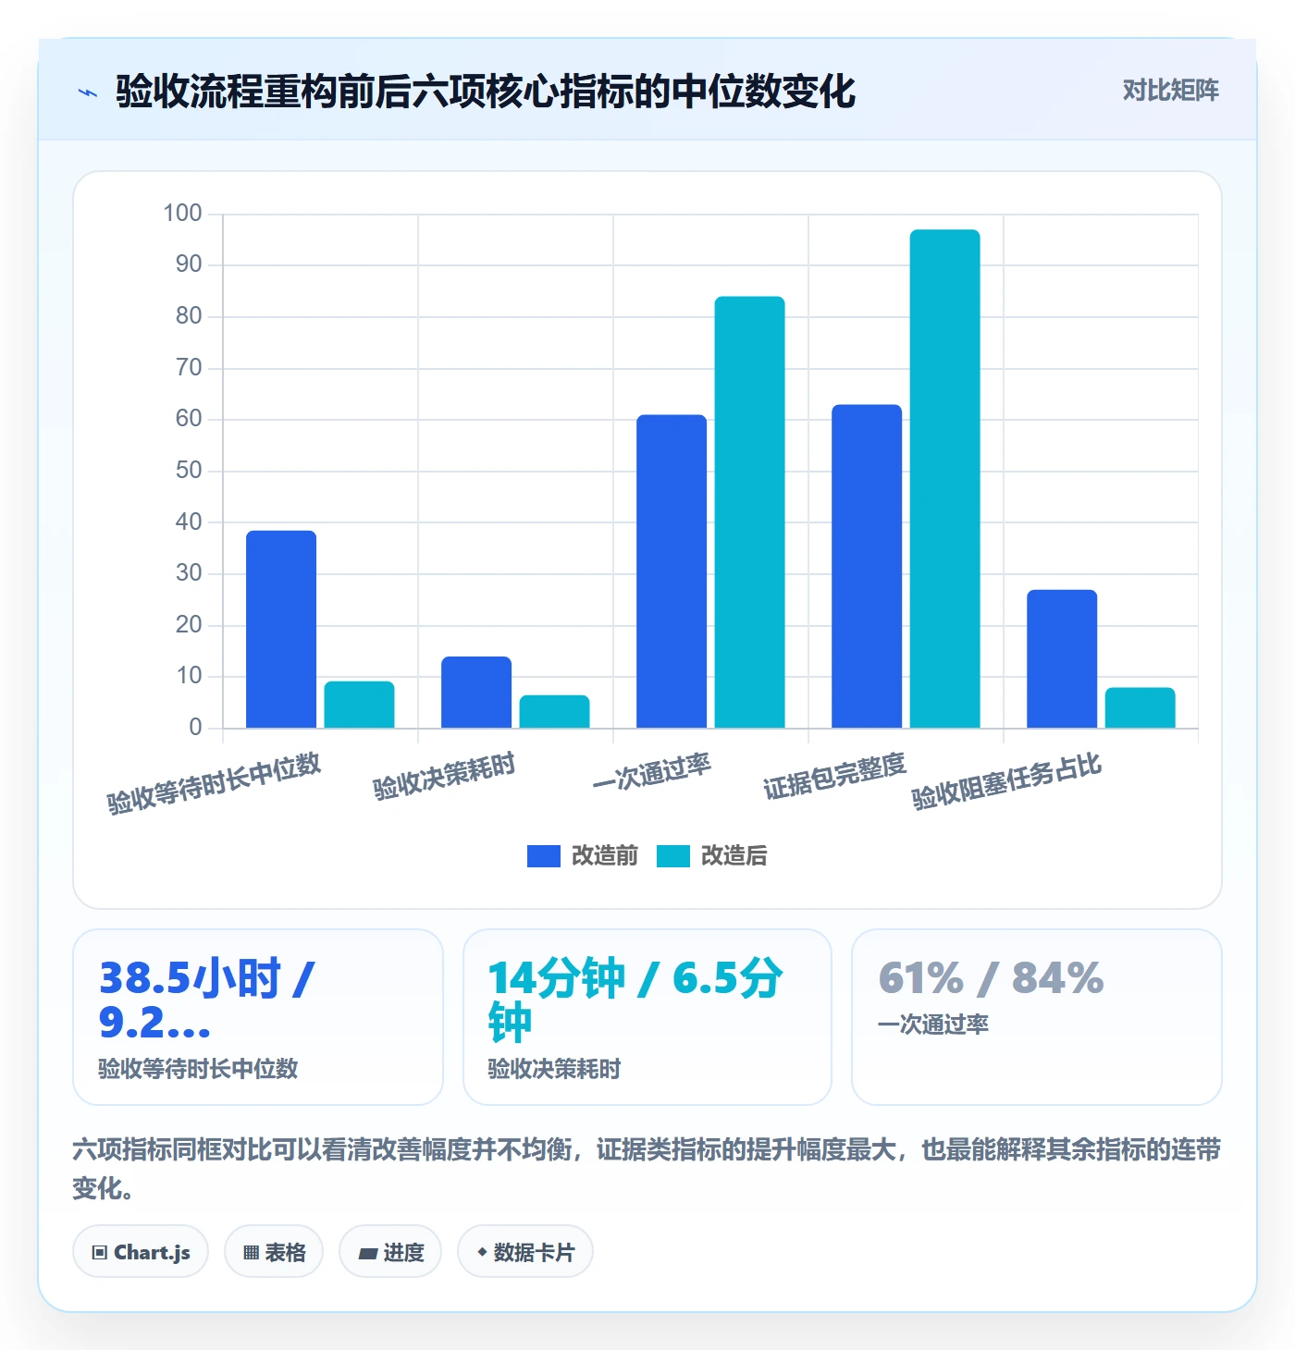
Task: Click the 改造后 legend label text
Action: click(734, 856)
